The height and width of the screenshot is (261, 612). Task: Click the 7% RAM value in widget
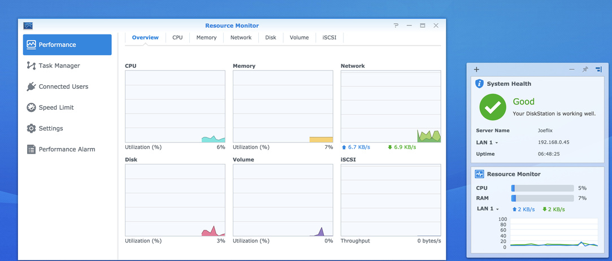[x=583, y=198]
